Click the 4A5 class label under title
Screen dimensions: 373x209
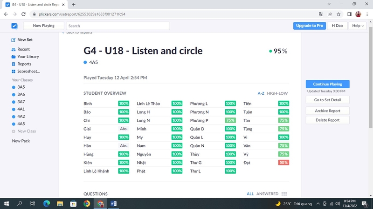(x=93, y=63)
